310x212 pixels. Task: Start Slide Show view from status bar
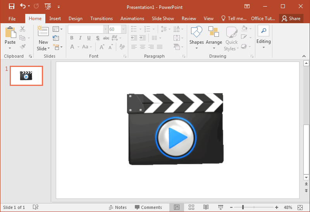(x=220, y=207)
